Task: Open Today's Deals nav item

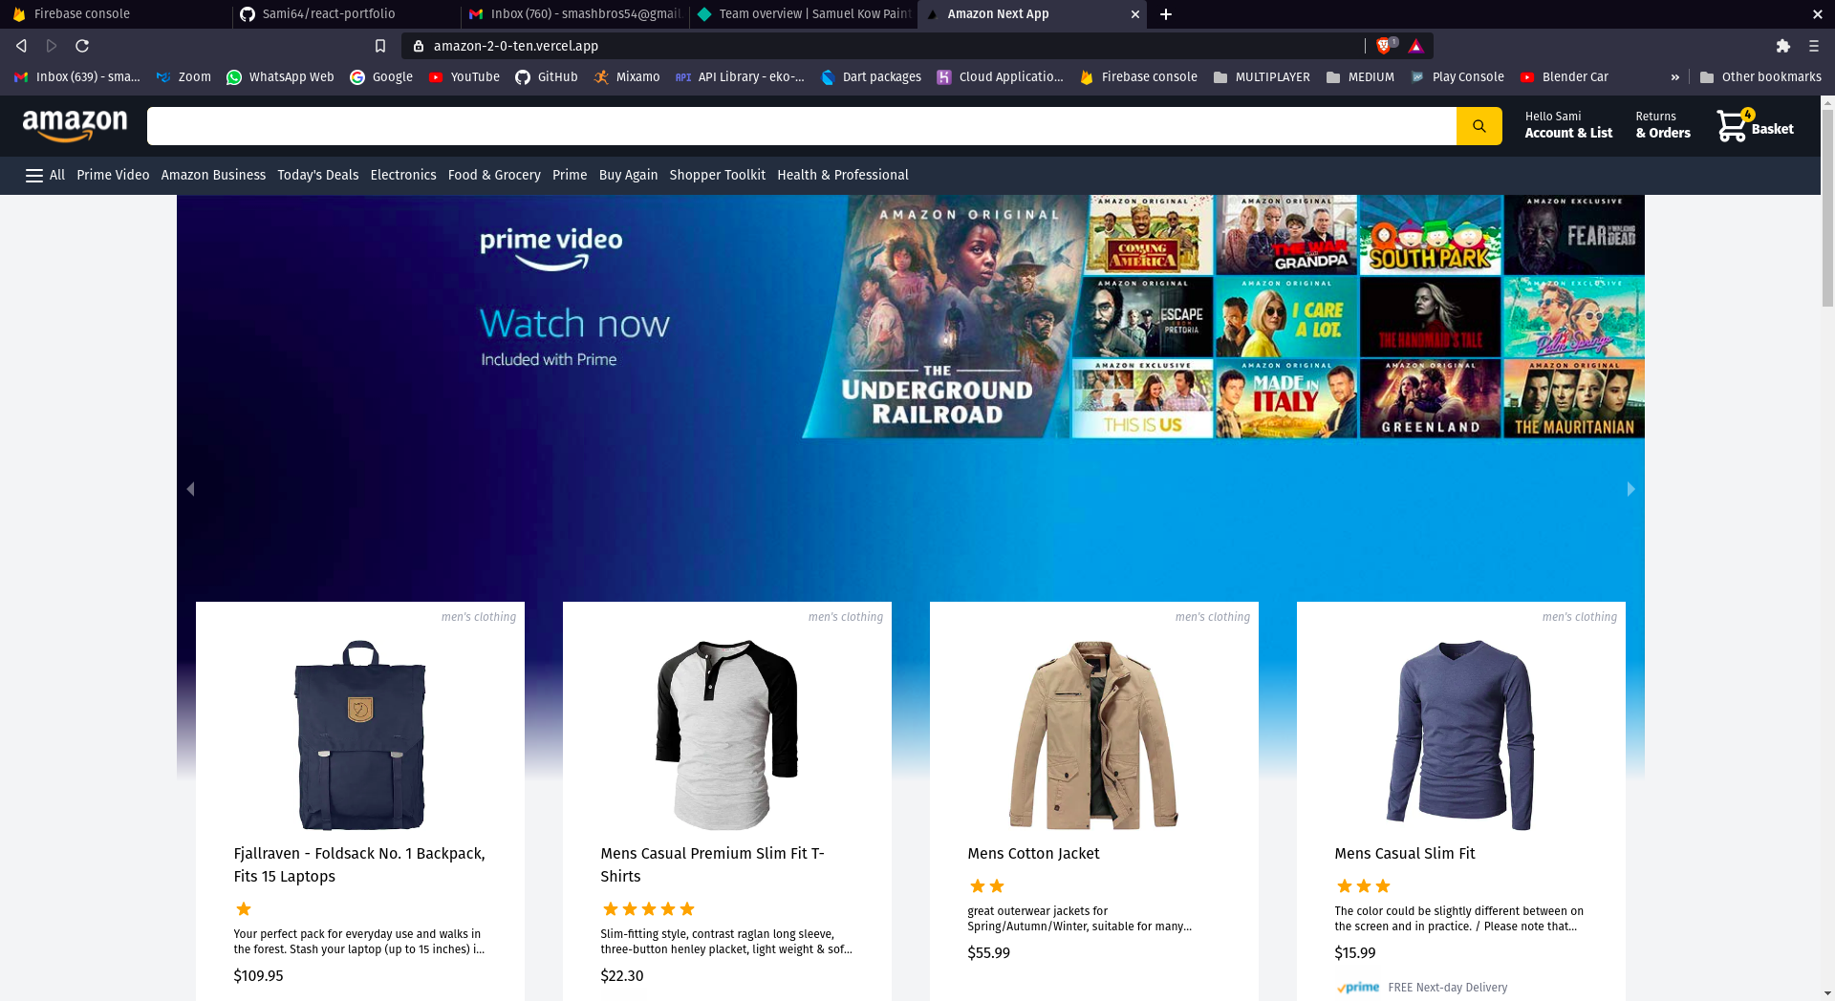Action: [317, 175]
